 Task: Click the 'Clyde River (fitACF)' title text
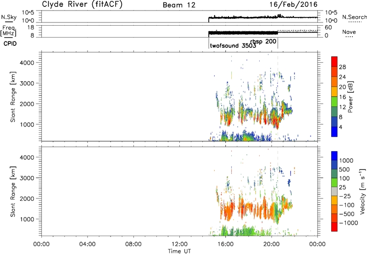(x=82, y=4)
